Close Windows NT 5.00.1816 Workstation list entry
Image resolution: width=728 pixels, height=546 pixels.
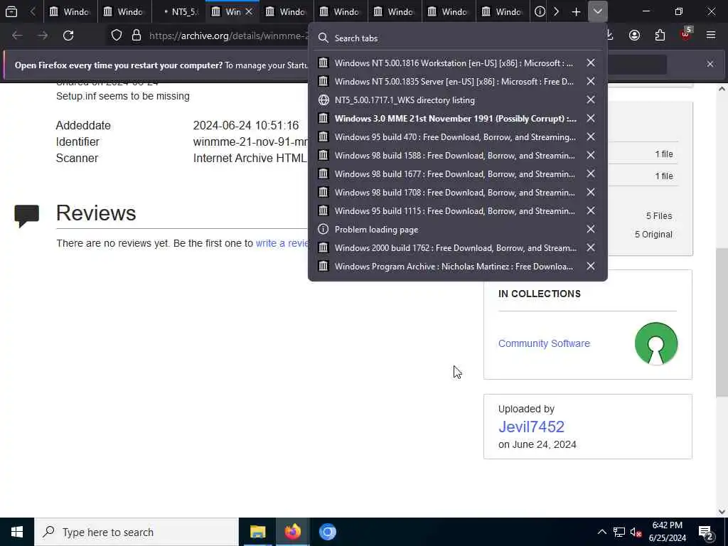[591, 63]
